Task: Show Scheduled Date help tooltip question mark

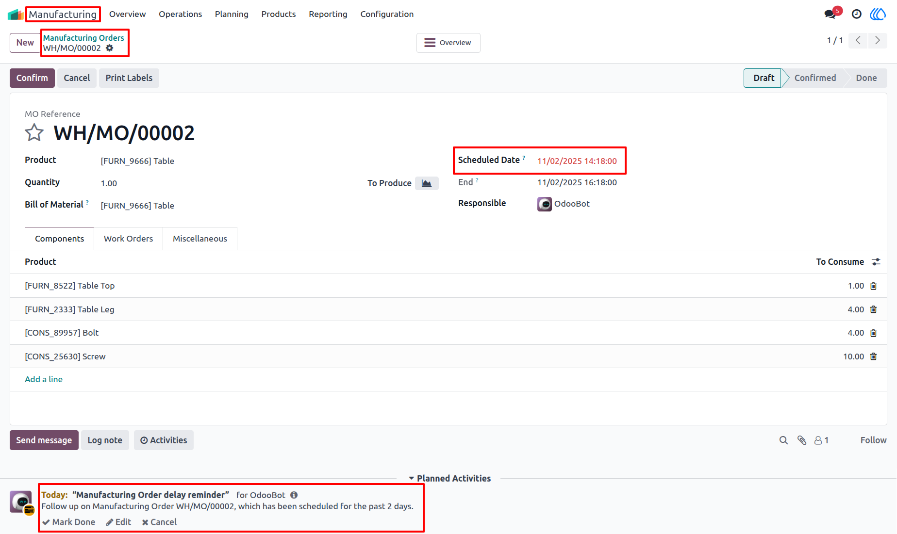Action: [x=524, y=158]
